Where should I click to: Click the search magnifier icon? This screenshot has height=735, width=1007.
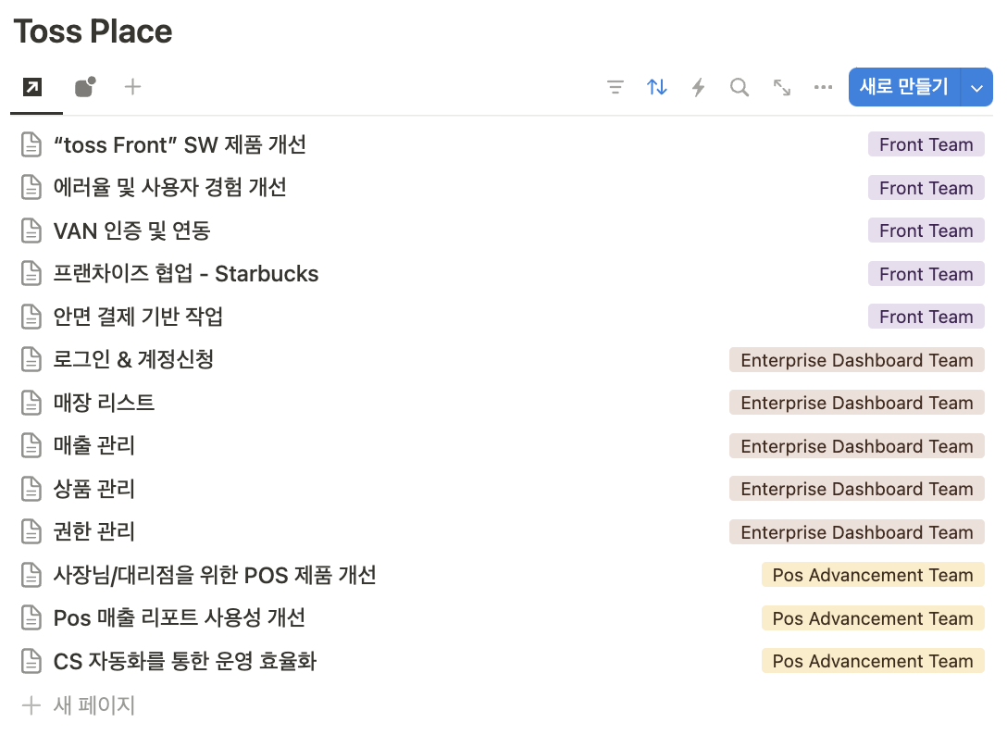[740, 86]
